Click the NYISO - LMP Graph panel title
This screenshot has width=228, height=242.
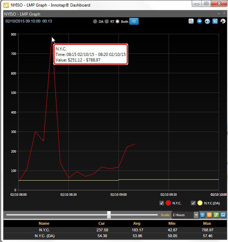point(22,14)
